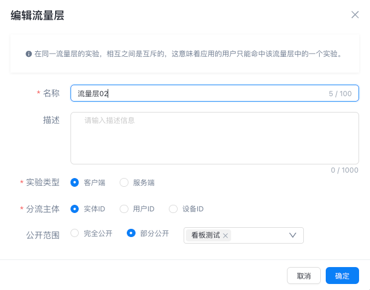Viewport: 370px width, 290px height.
Task: Set public scope to 部分公开
Action: 131,233
